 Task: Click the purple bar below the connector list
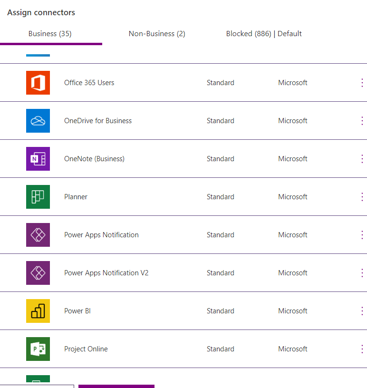[116, 387]
